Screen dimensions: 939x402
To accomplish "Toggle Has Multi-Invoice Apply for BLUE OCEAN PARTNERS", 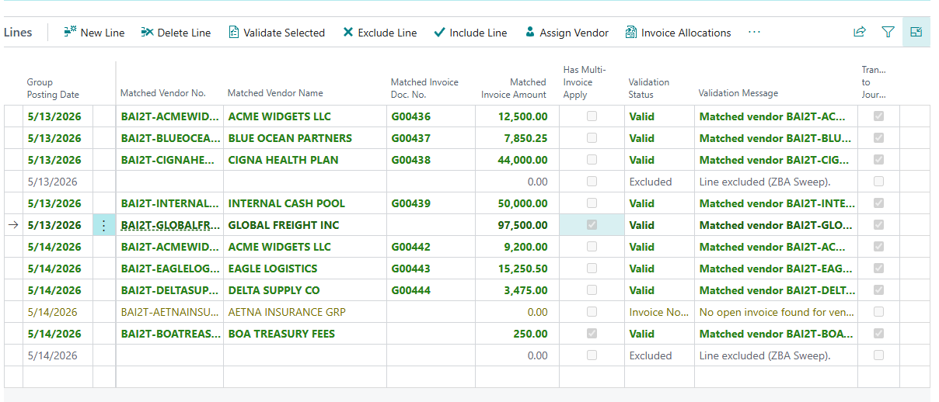I will (x=592, y=138).
